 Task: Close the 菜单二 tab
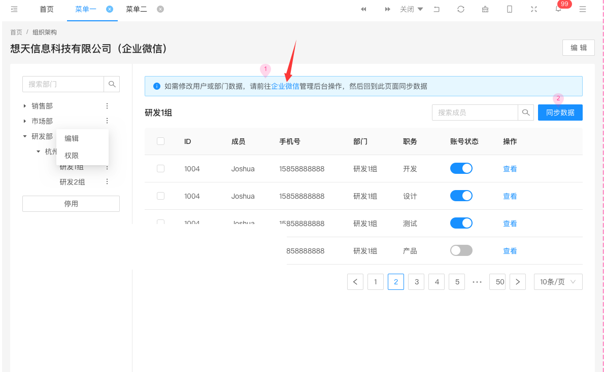click(160, 9)
